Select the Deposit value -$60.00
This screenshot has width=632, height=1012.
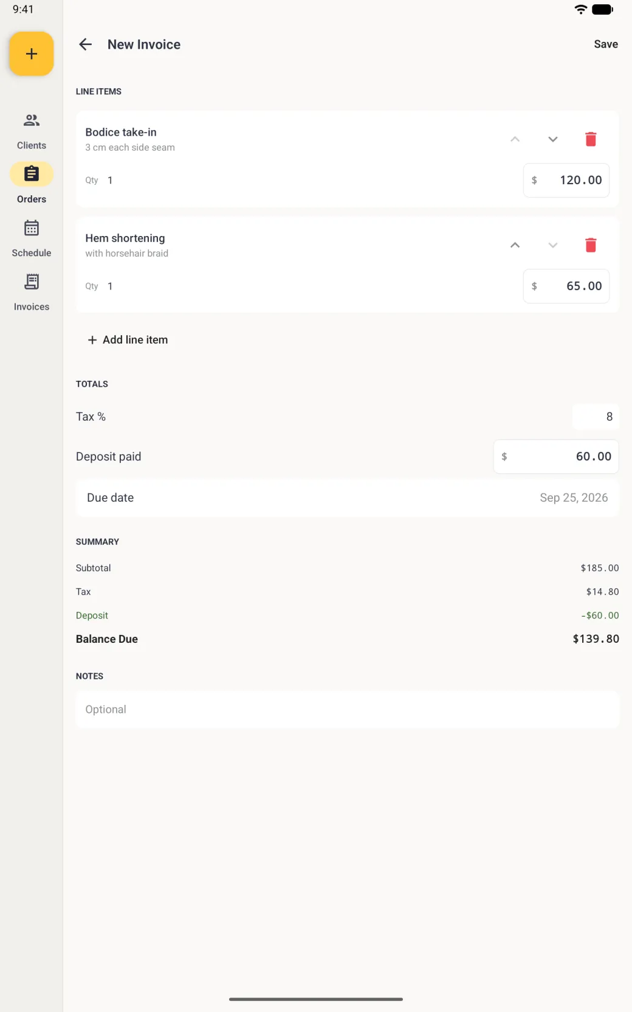point(600,615)
